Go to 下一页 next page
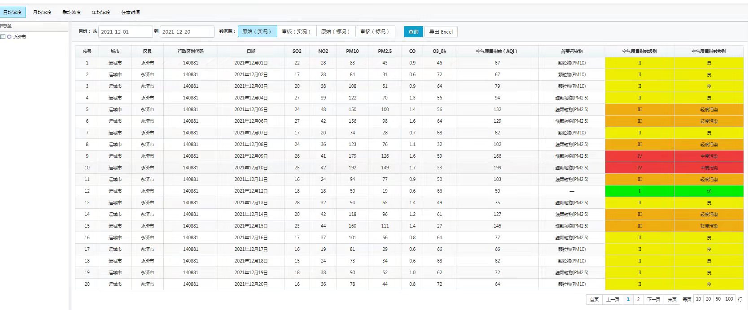 coord(653,299)
